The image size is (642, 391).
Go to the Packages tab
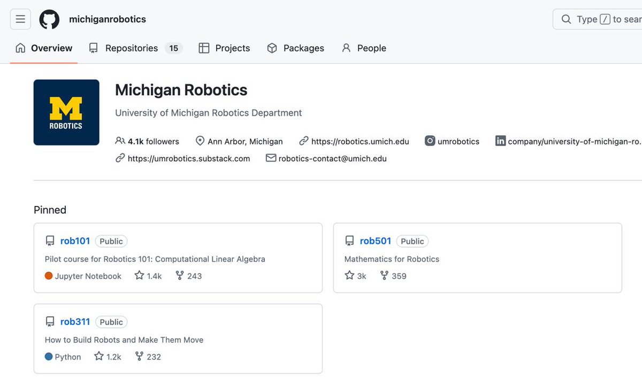(295, 48)
